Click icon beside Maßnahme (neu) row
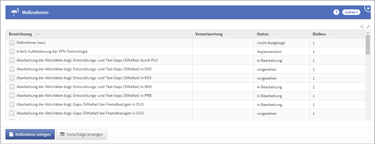Screen dimensions: 375x144 (12, 43)
